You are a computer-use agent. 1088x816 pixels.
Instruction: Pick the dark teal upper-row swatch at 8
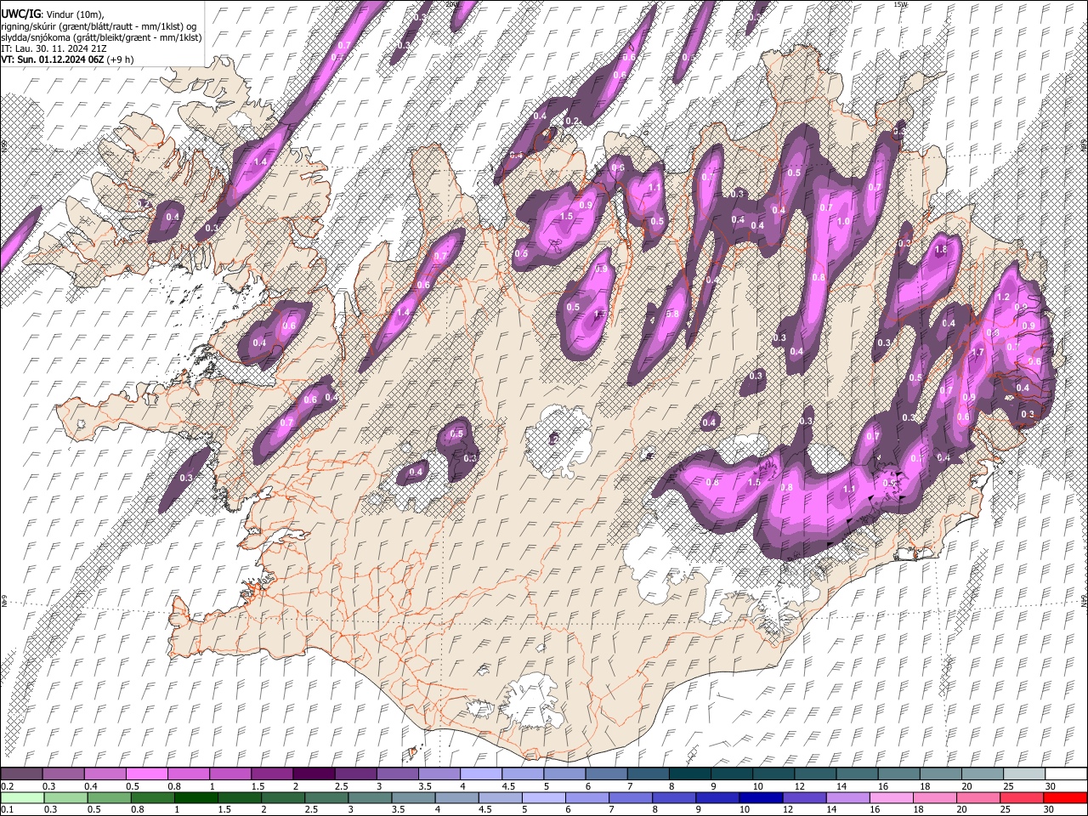point(689,773)
